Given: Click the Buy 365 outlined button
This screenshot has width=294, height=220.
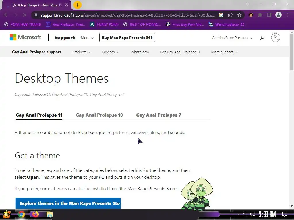Looking at the screenshot, I should (x=127, y=38).
